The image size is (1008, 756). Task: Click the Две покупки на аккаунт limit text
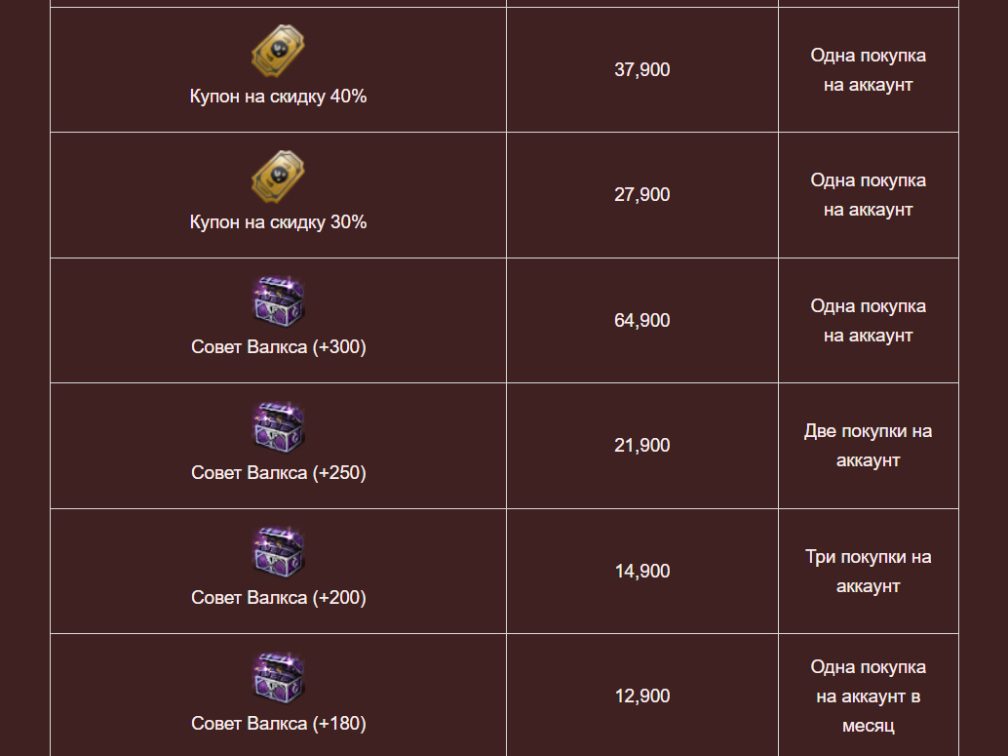pos(868,446)
